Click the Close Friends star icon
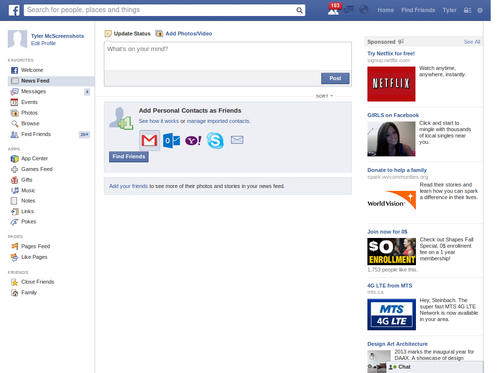This screenshot has height=373, width=497. [15, 282]
